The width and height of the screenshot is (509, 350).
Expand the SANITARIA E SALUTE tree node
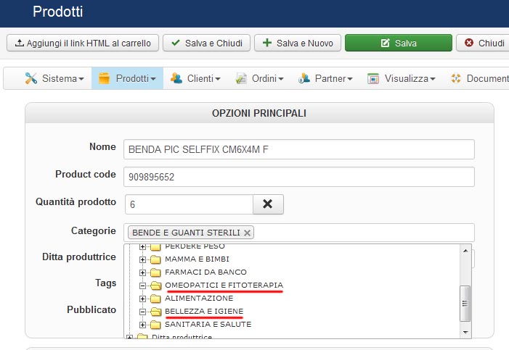pyautogui.click(x=142, y=325)
